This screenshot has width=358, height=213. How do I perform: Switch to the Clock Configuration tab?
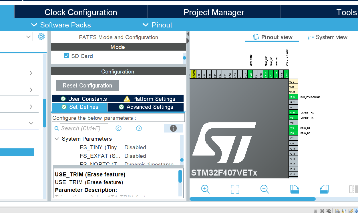(80, 12)
